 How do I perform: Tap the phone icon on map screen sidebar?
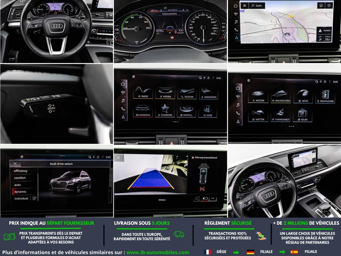[x=236, y=30]
